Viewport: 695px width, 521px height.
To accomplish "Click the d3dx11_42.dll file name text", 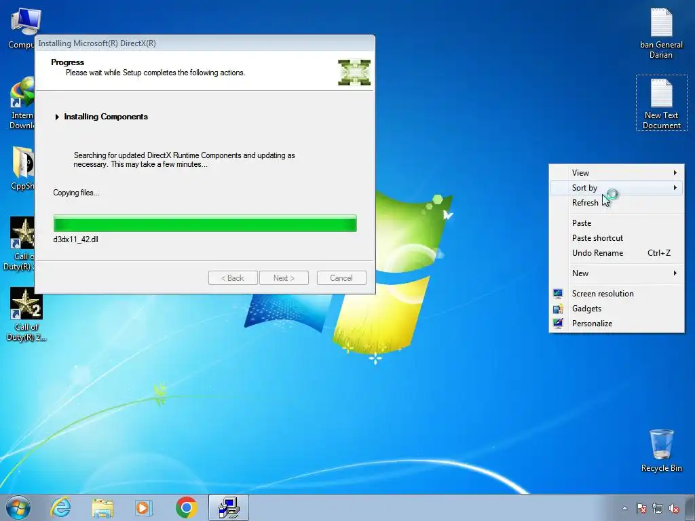I will tap(75, 239).
